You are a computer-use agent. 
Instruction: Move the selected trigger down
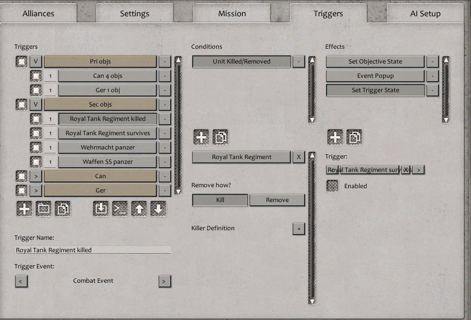pyautogui.click(x=158, y=209)
